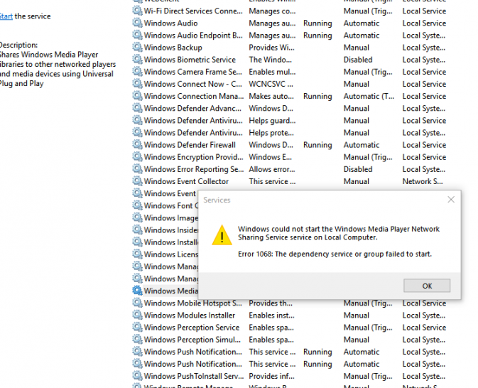Click the Services dialog title
This screenshot has width=478, height=388.
click(x=217, y=200)
